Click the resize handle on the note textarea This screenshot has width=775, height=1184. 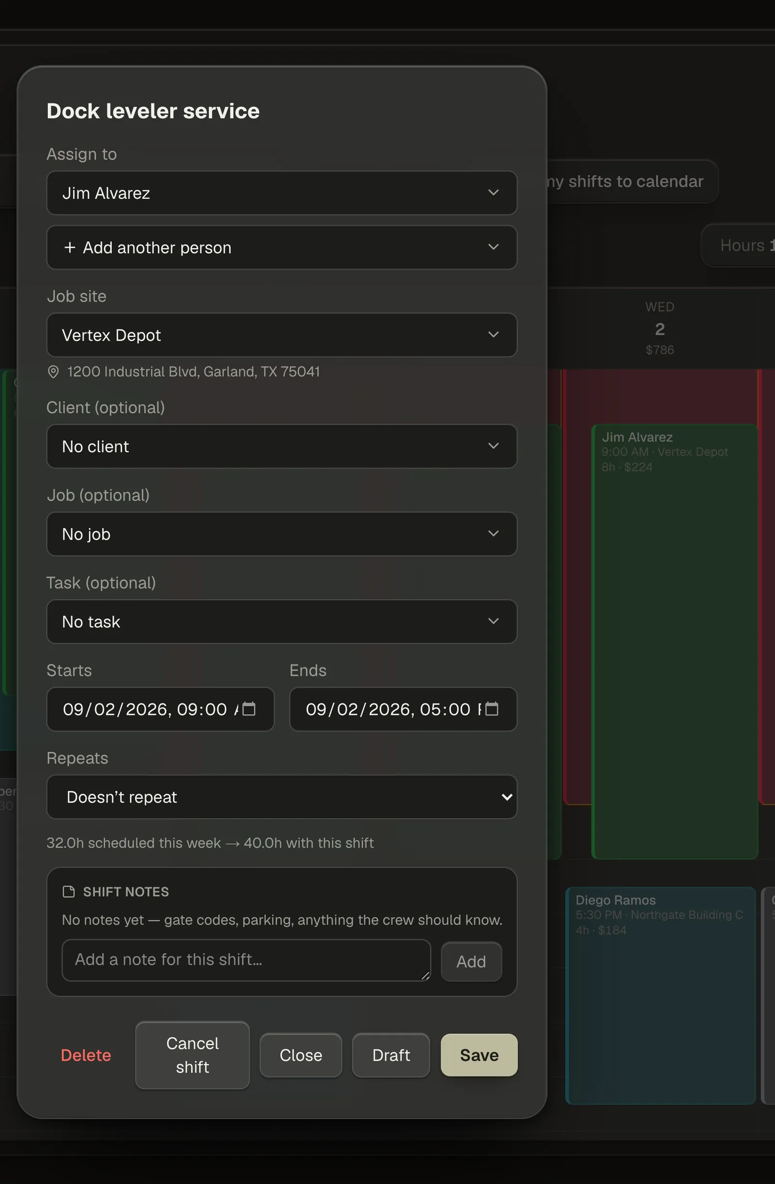click(426, 975)
